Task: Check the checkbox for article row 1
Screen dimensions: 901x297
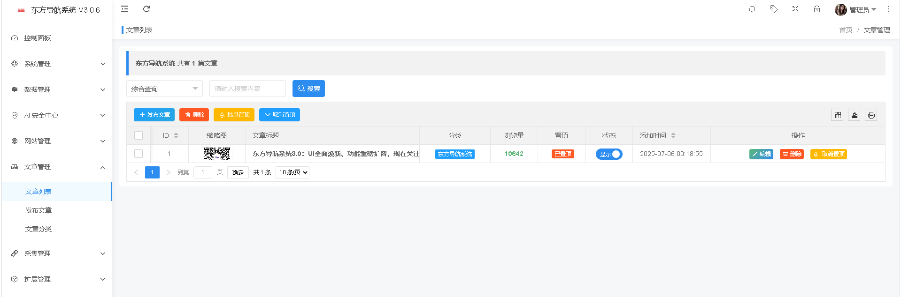Action: pyautogui.click(x=139, y=154)
